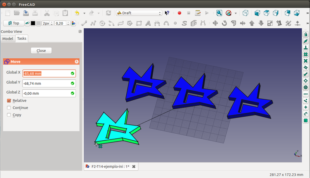Open the Draft workbench dropdown
Viewport: 310px width, 178px height.
[x=139, y=13]
